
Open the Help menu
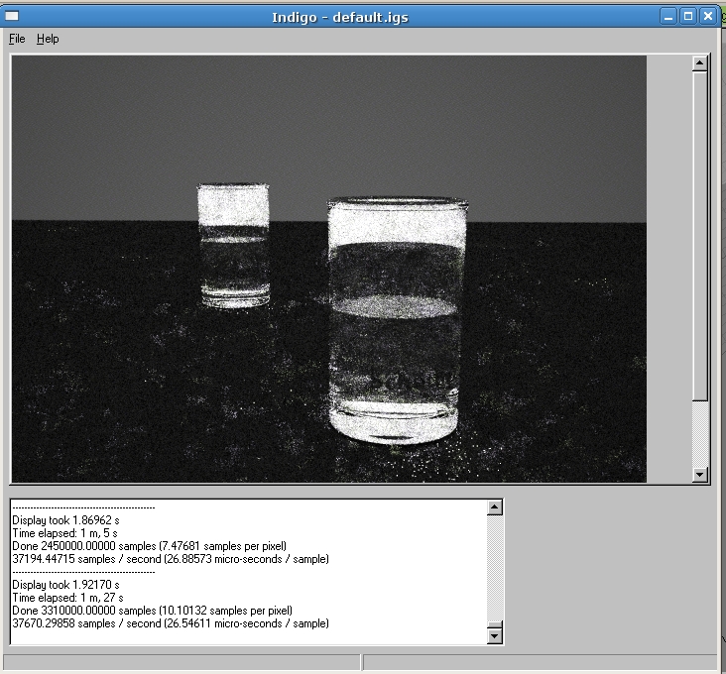(x=48, y=39)
